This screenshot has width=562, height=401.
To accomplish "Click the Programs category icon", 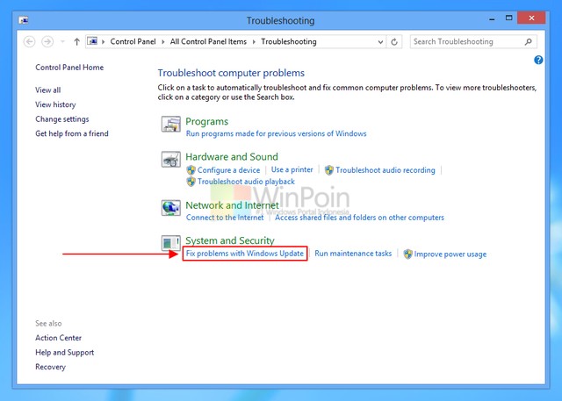I will (x=170, y=125).
